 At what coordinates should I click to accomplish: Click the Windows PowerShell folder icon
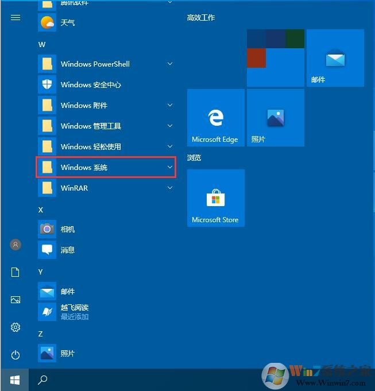click(x=47, y=64)
